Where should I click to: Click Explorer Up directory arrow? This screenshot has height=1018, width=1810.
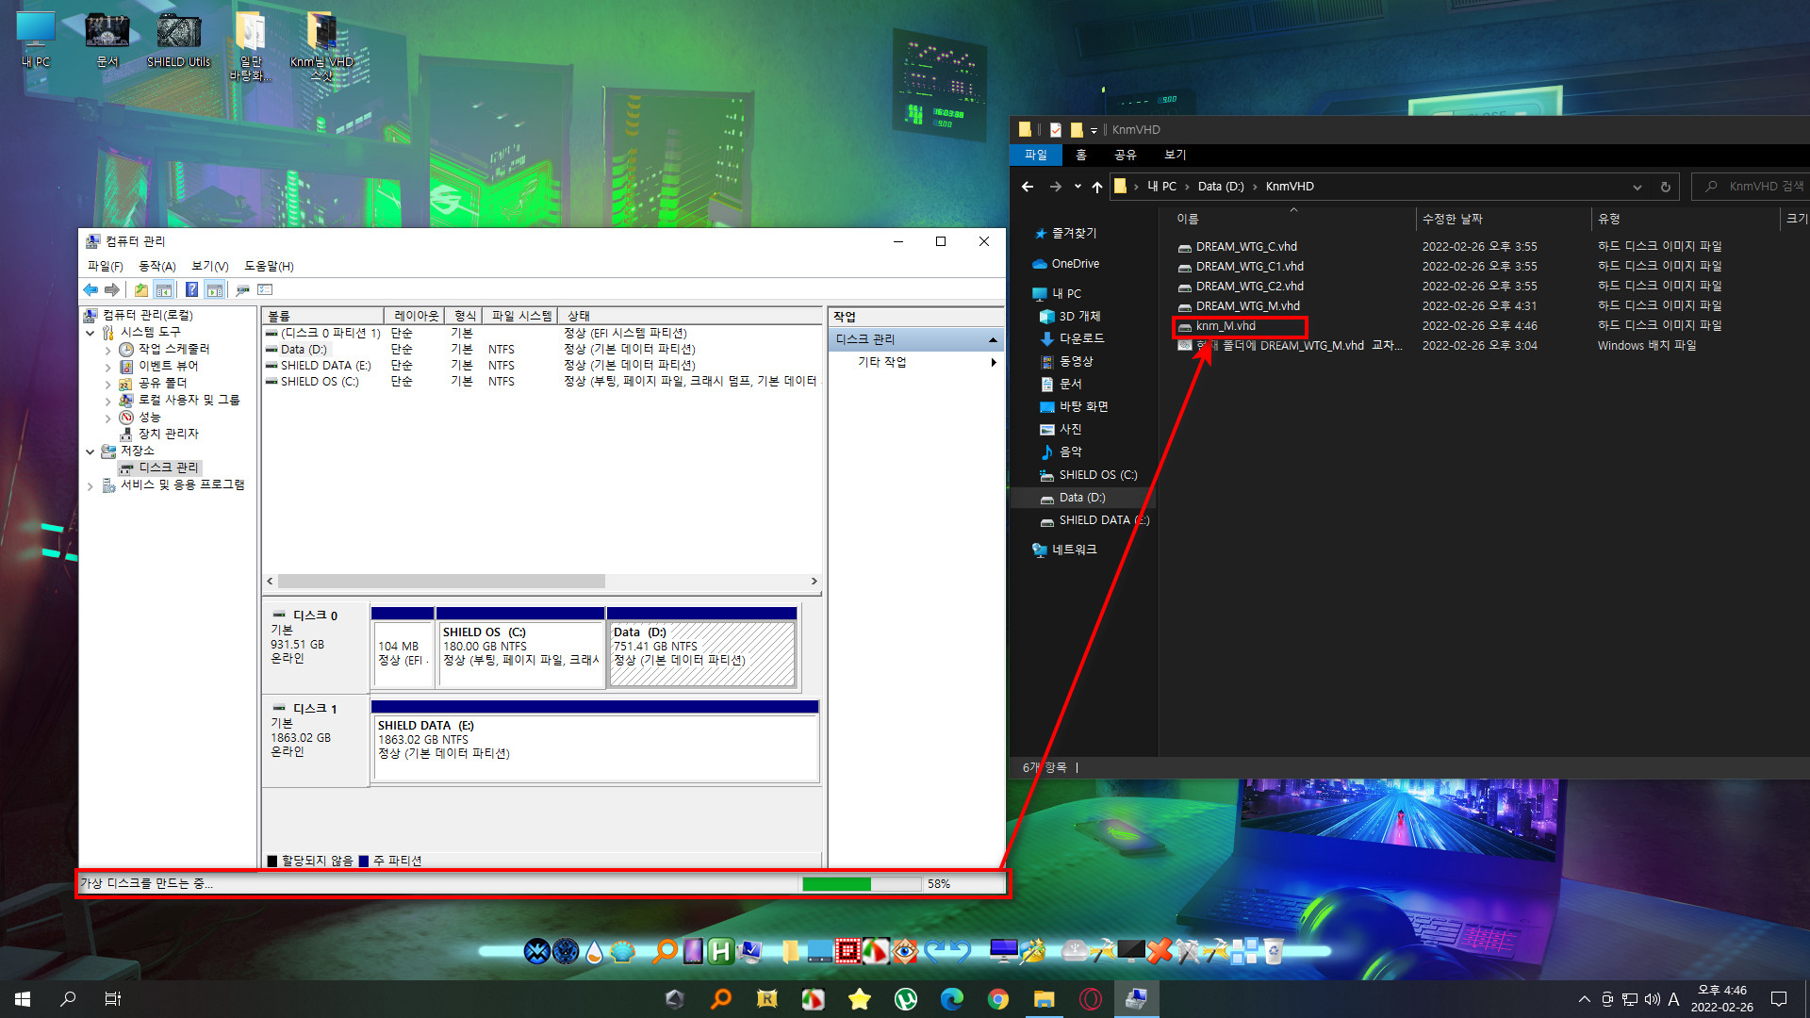pyautogui.click(x=1096, y=187)
